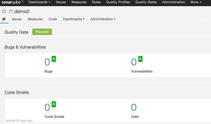Click the Bugs A rating badge
The height and width of the screenshot is (124, 211).
pyautogui.click(x=54, y=59)
